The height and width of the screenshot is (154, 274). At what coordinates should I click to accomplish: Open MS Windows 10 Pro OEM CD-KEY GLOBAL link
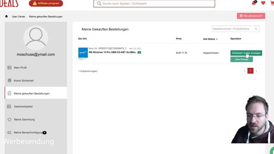112,52
